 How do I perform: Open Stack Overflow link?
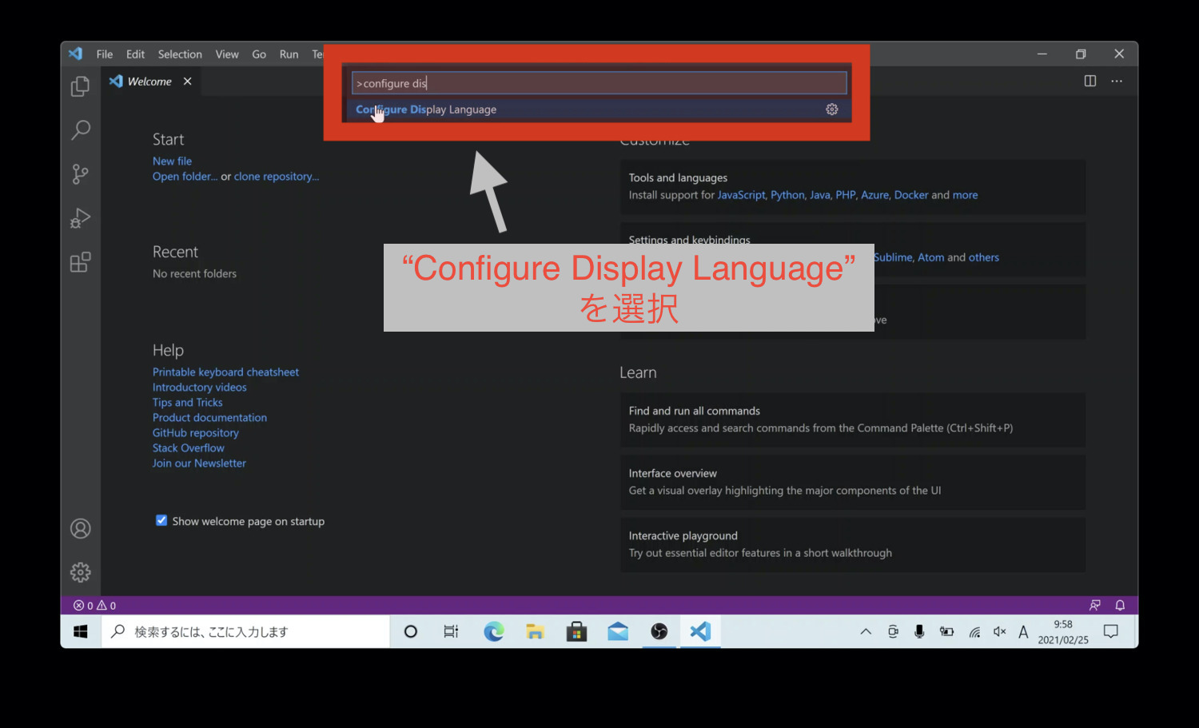click(189, 448)
